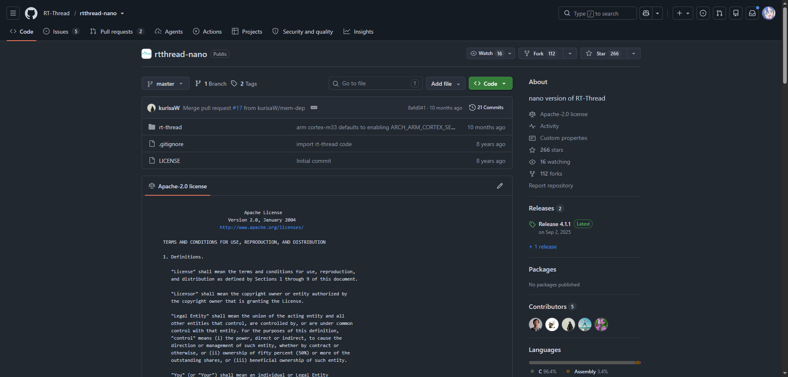
Task: Open kurisaW avatar in commit row
Action: point(151,108)
